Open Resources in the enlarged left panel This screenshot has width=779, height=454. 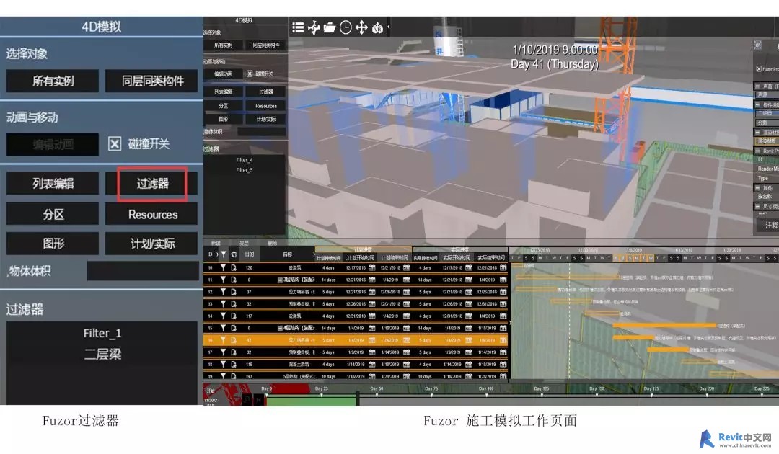(x=152, y=214)
